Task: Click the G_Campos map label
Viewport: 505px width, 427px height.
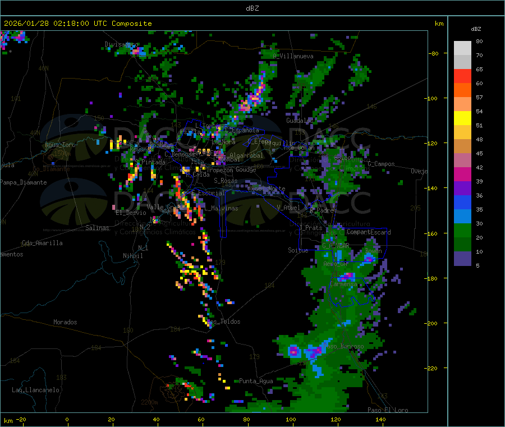Action: (381, 164)
